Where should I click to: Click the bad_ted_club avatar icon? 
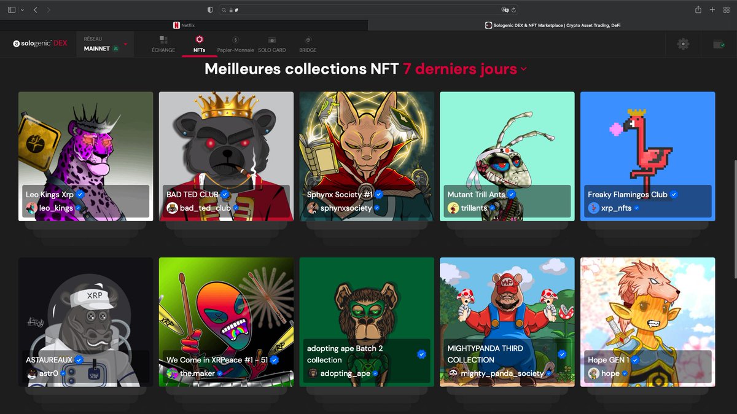tap(172, 208)
